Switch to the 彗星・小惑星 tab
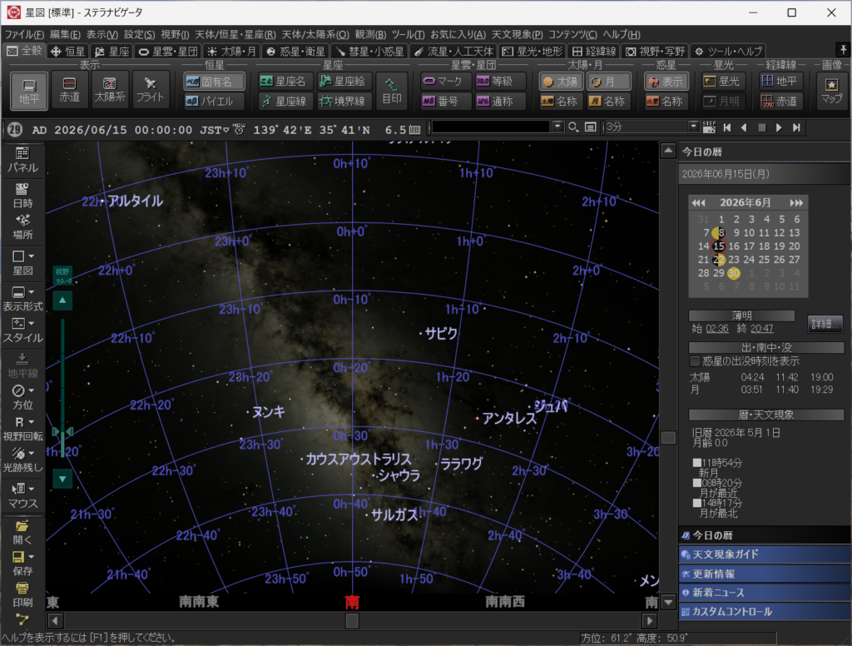This screenshot has height=646, width=852. pyautogui.click(x=370, y=52)
